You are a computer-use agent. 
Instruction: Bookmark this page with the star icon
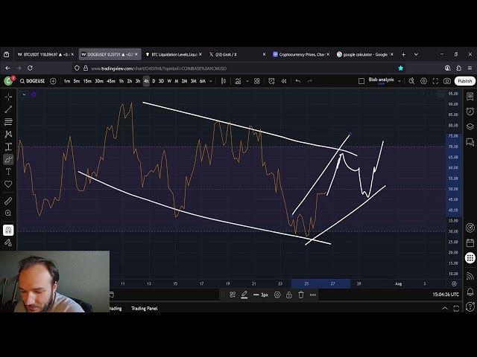coord(400,68)
